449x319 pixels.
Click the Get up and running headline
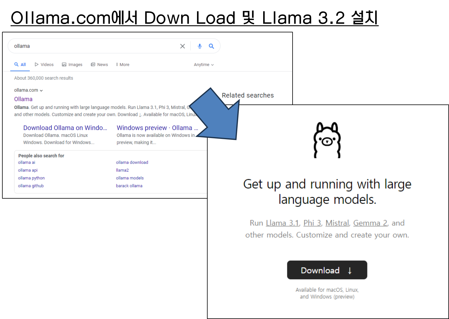pos(327,192)
